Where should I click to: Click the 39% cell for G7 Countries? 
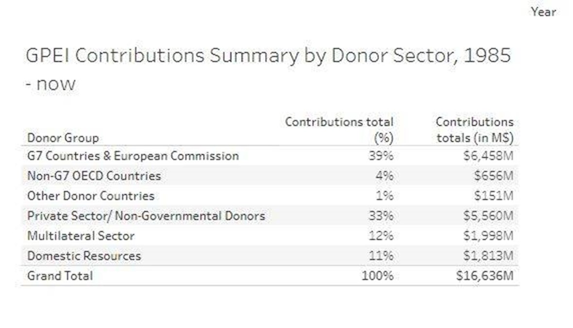point(382,156)
